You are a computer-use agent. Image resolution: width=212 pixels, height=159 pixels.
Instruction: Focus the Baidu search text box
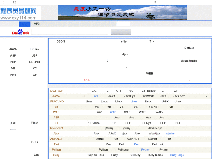click(x=70, y=32)
